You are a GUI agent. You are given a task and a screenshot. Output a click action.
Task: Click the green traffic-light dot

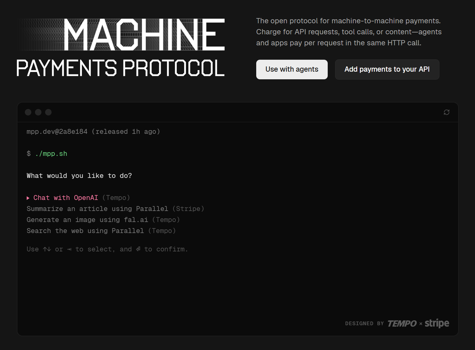pos(48,112)
